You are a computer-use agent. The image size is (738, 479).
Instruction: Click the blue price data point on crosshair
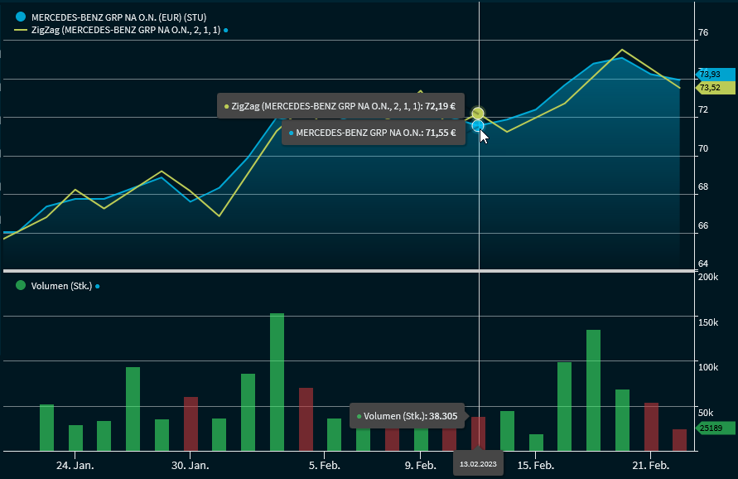coord(478,125)
